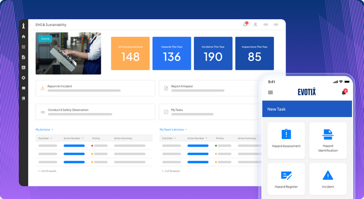Screen dimensions: 364x199
Task: Click the EVOTIX logo in the mobile app
Action: coord(307,92)
